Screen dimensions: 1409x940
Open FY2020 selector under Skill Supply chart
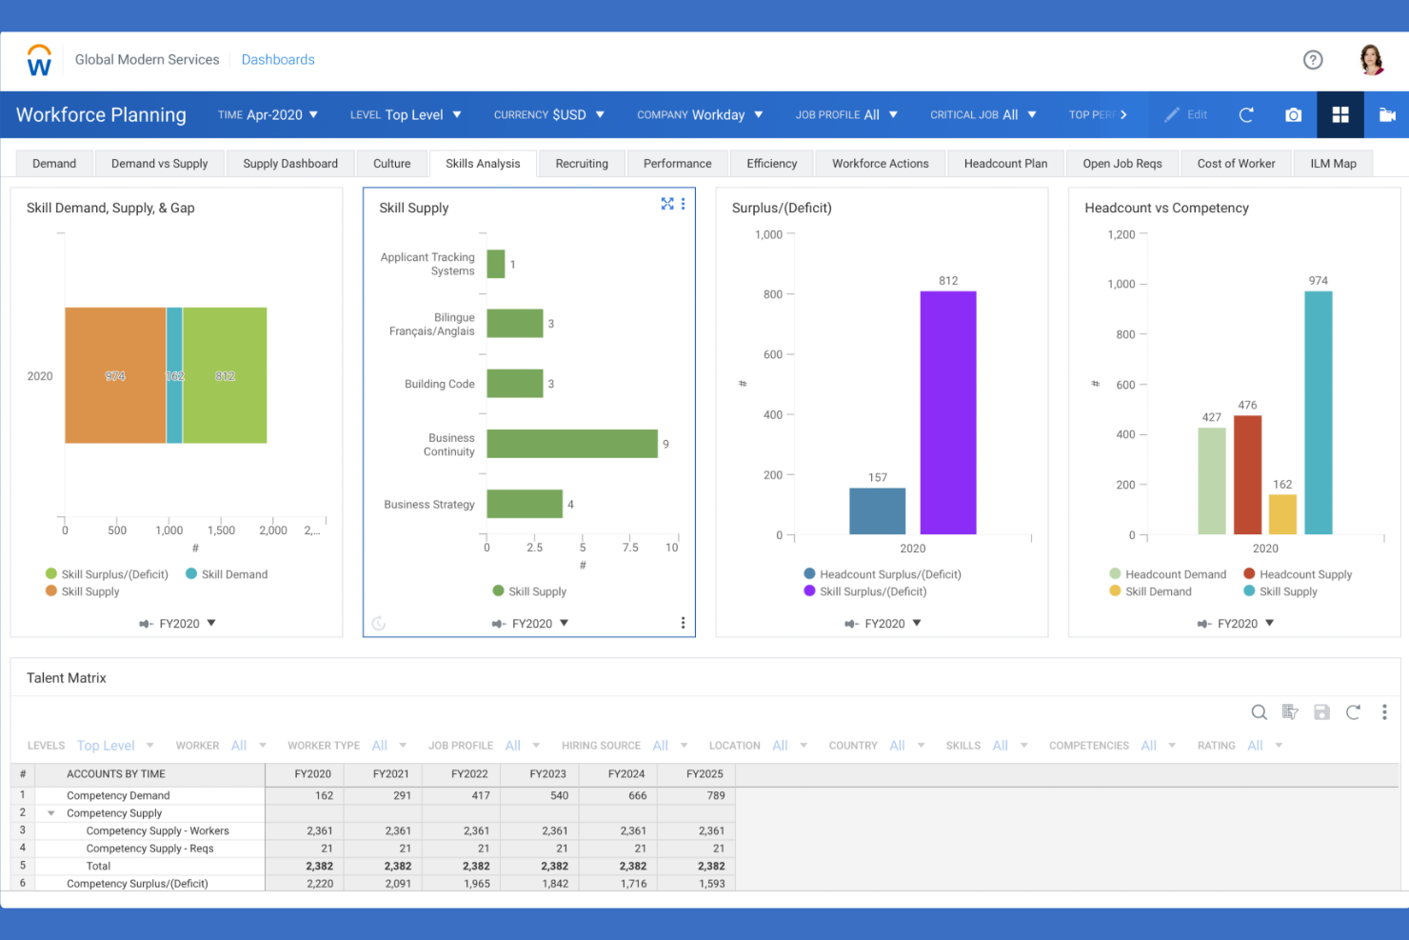pyautogui.click(x=530, y=624)
